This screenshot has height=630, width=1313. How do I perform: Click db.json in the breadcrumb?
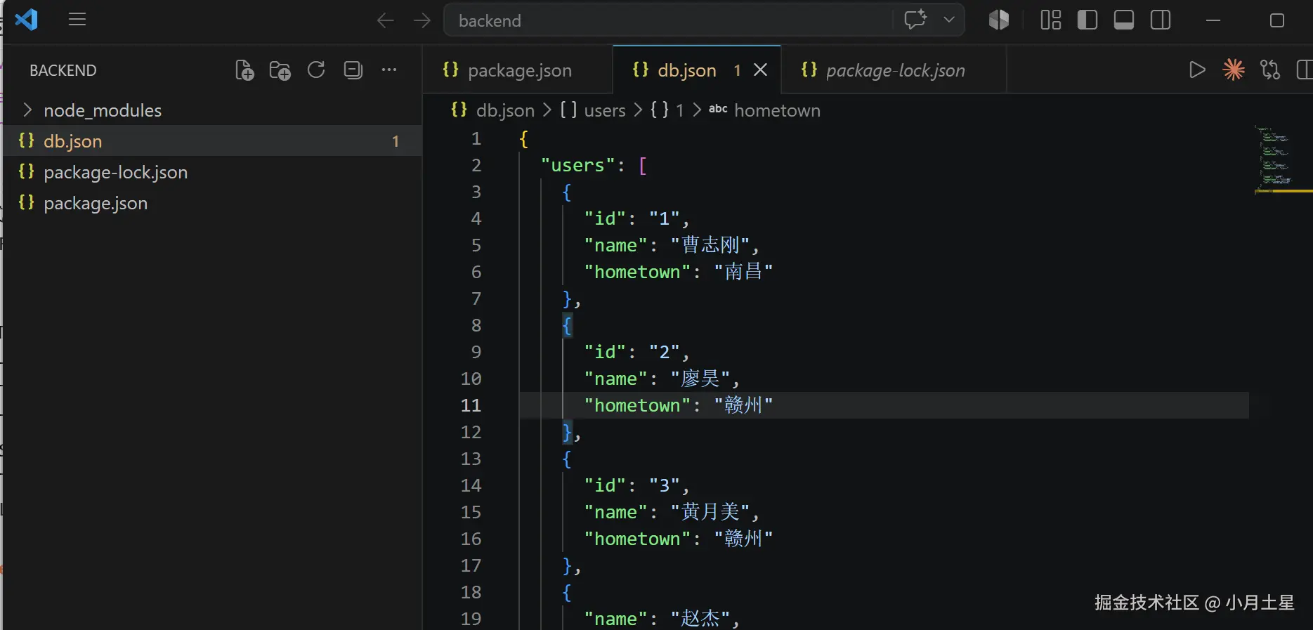click(505, 110)
